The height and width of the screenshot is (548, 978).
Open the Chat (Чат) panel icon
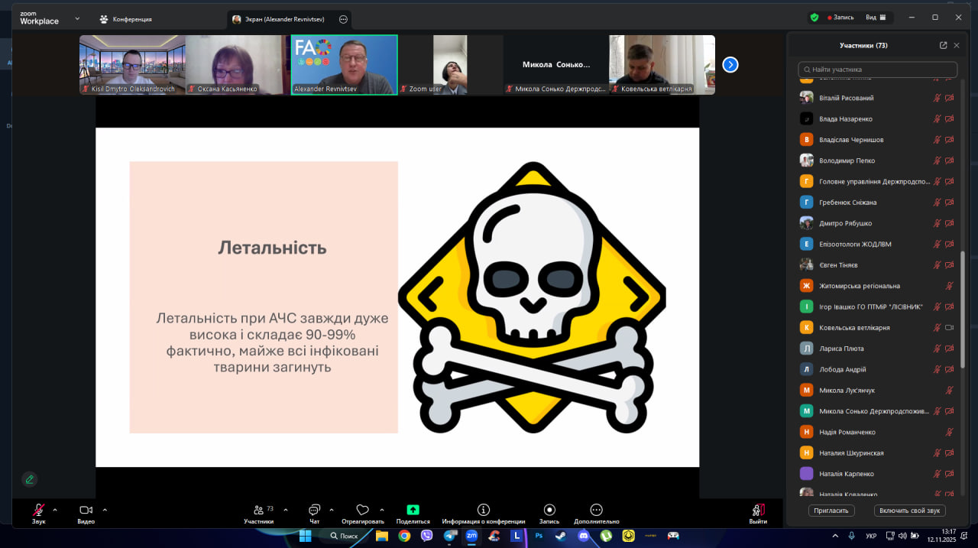tap(314, 511)
